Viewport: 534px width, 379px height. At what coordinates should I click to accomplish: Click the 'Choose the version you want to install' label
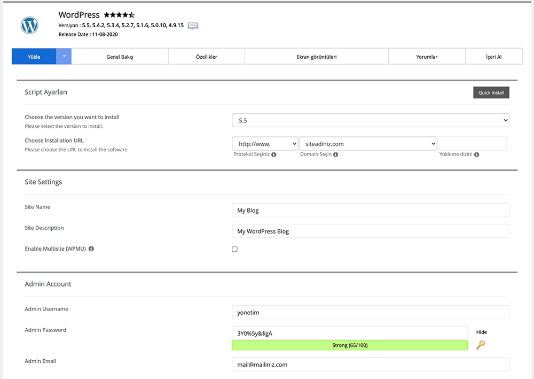(72, 117)
